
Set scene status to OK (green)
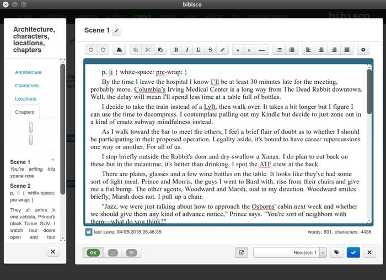(93, 252)
